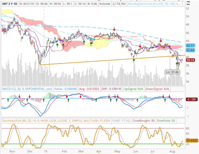Click the volume value 2,174,762
This screenshot has width=199, height=154.
(x=119, y=4)
